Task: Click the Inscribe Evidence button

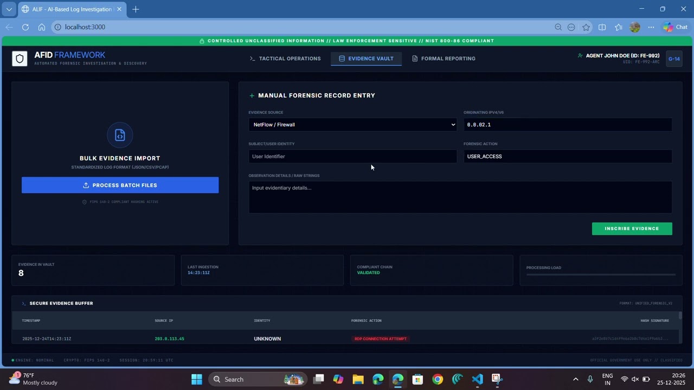Action: [632, 229]
